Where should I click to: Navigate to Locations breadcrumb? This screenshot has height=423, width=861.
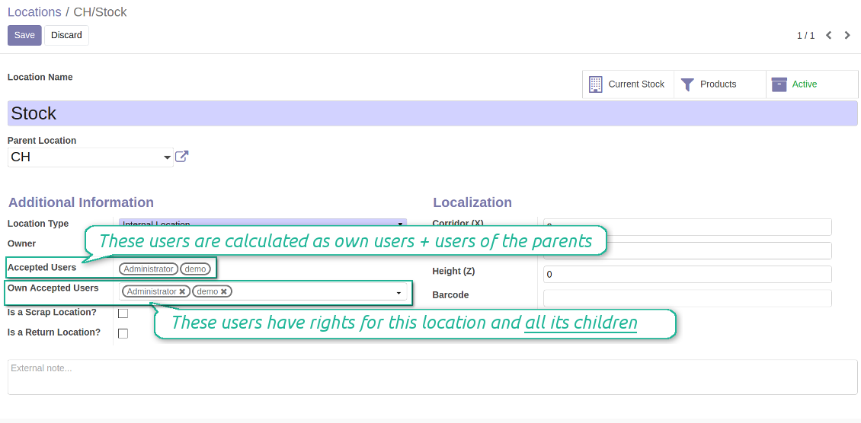pos(34,12)
